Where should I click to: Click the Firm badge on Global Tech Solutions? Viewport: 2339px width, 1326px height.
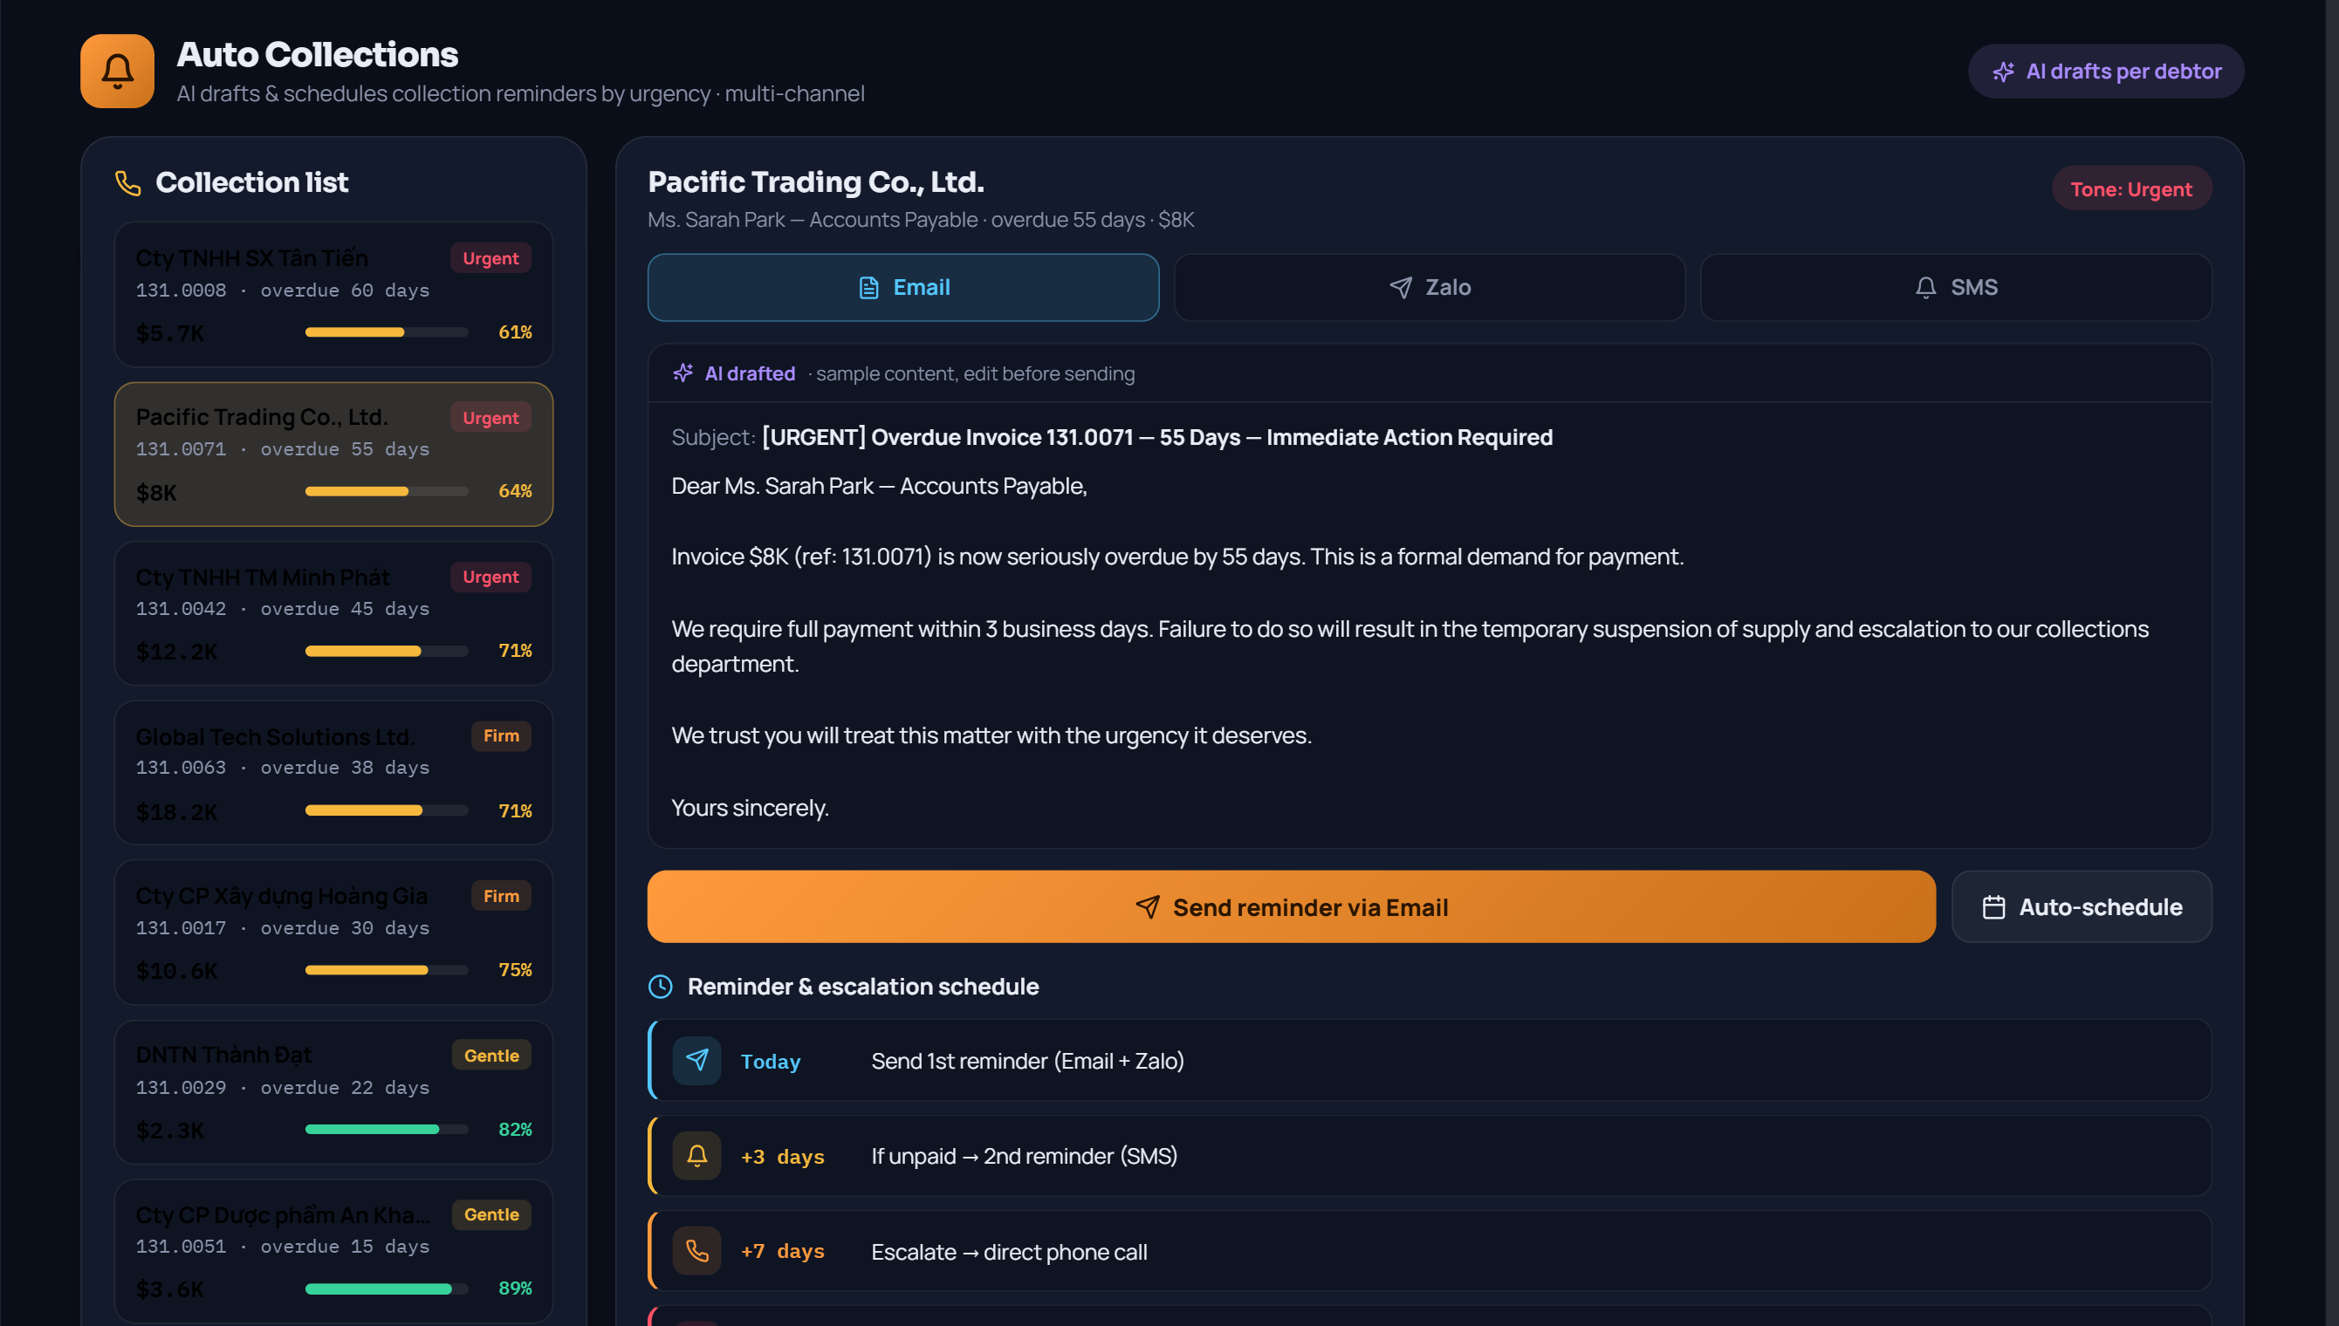[x=501, y=736]
